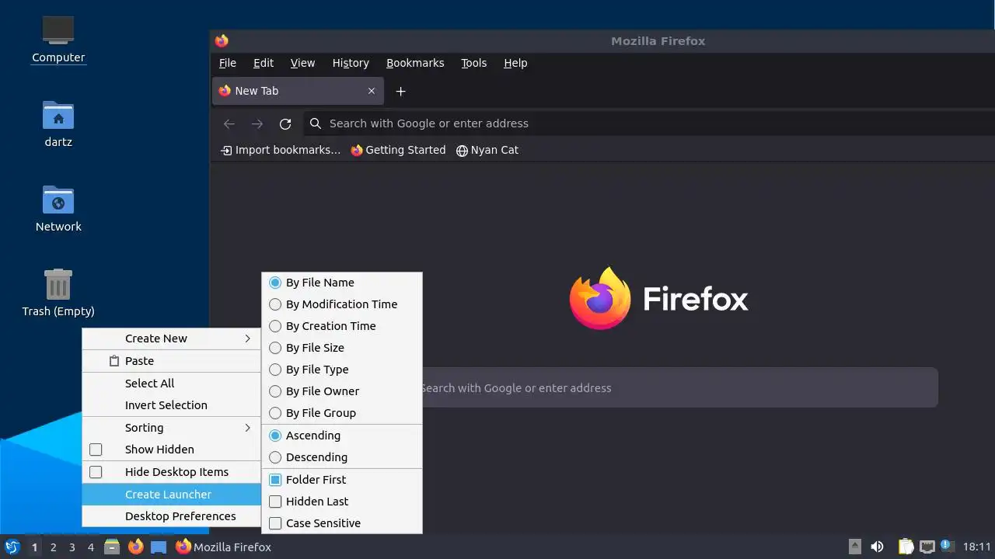Open the Firefox View menu
The width and height of the screenshot is (995, 559).
point(302,63)
